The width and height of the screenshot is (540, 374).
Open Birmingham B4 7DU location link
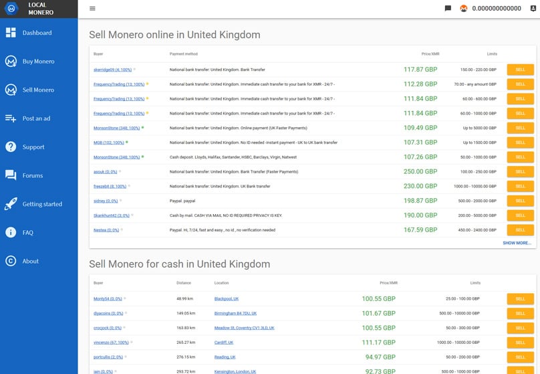click(x=235, y=313)
